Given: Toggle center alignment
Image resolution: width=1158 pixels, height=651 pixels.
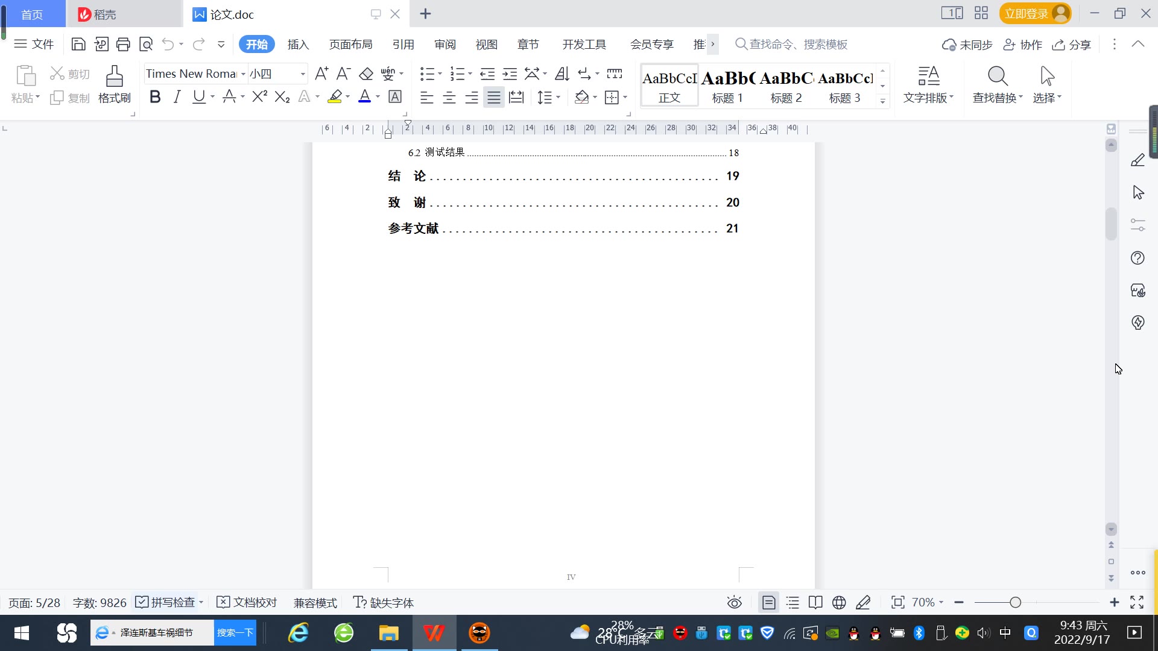Looking at the screenshot, I should pos(449,97).
